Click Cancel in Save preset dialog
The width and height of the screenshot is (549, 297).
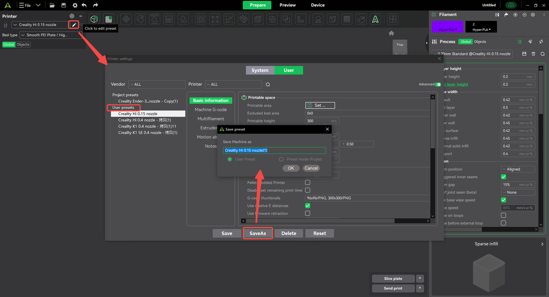tap(311, 168)
